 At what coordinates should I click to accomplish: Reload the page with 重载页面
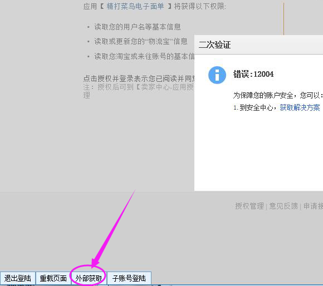[x=53, y=278]
